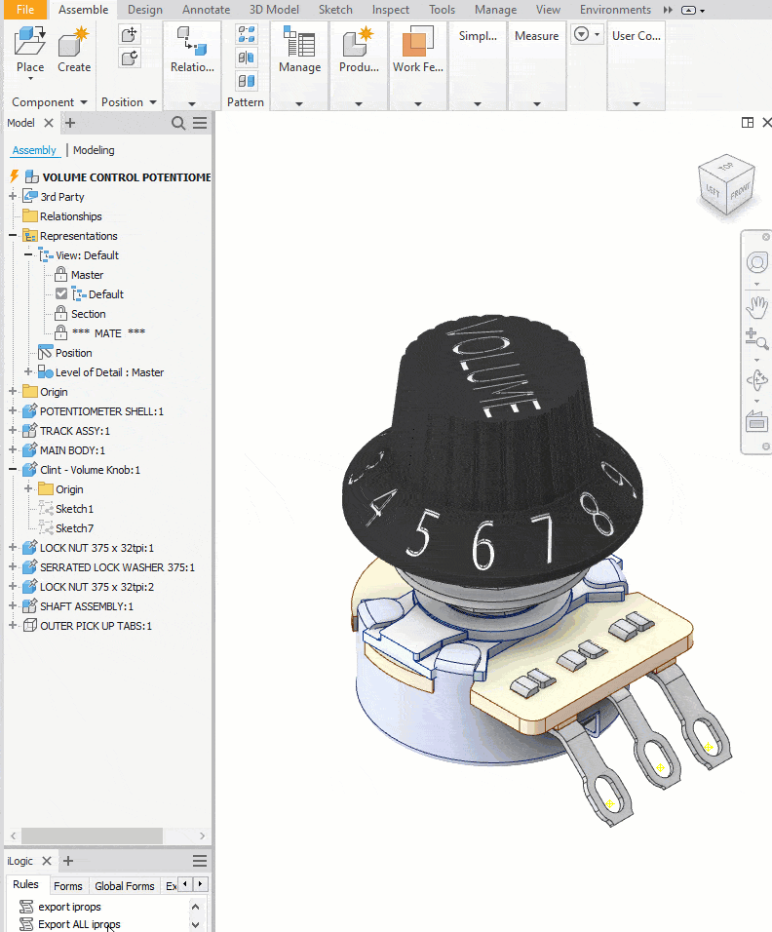Screen dimensions: 772x932
Task: Open the Component panel dropdown
Action: point(83,102)
